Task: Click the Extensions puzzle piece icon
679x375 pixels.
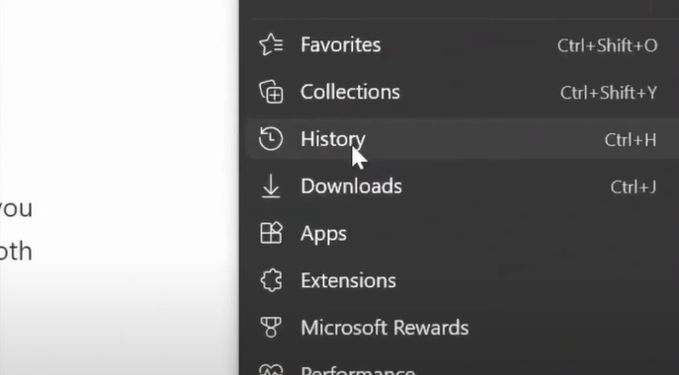Action: click(x=271, y=280)
